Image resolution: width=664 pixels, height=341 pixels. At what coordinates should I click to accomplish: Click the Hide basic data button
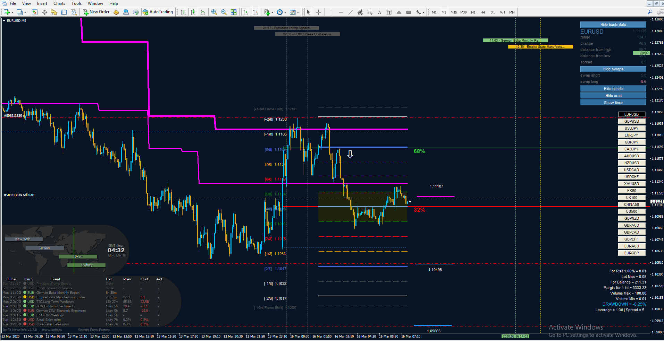click(613, 25)
